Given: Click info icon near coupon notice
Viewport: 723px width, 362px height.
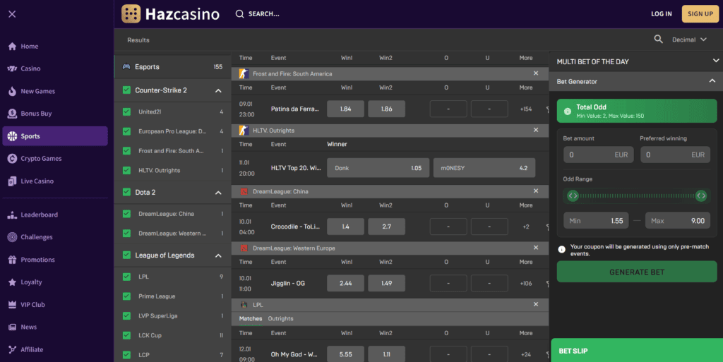Looking at the screenshot, I should [x=561, y=250].
